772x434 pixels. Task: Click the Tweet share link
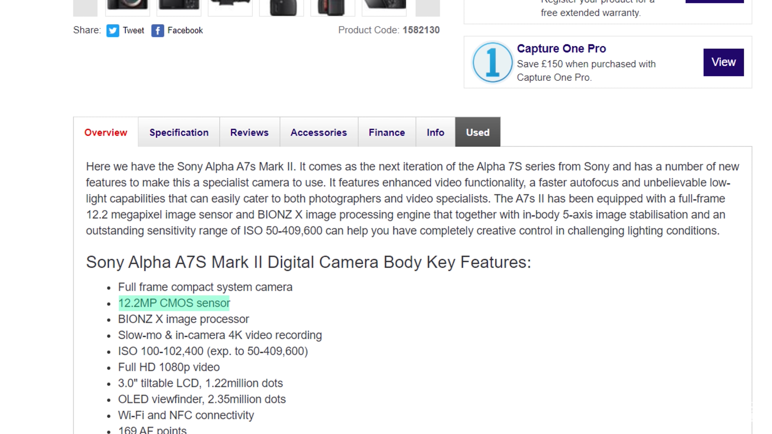coord(133,31)
